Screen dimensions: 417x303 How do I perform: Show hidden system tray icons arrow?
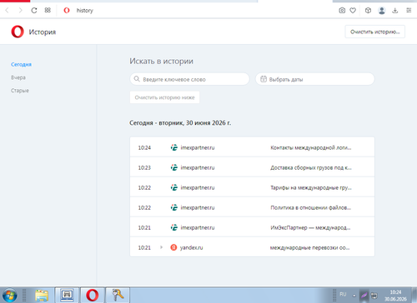(354, 296)
